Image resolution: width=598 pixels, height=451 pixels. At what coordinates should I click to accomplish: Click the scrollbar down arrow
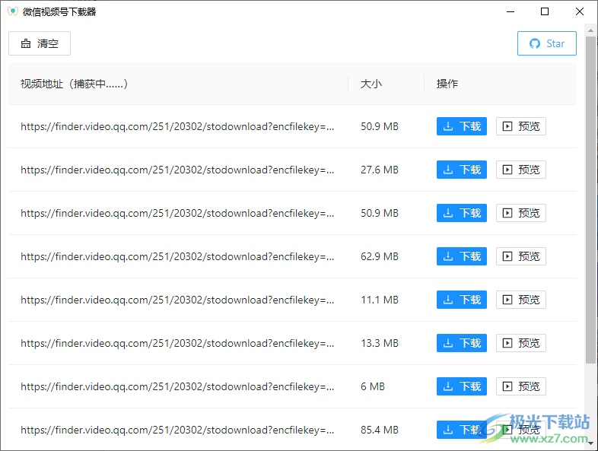590,443
